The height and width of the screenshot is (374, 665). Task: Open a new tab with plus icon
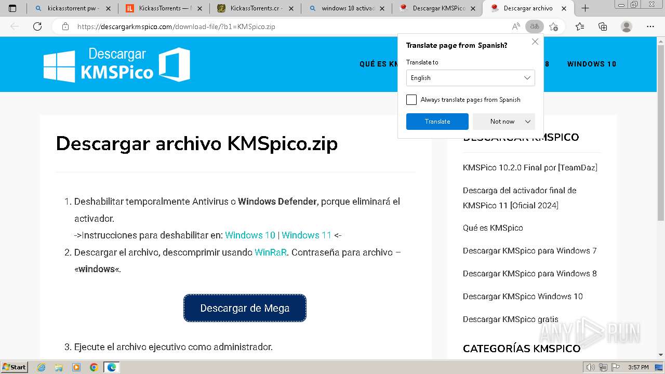pyautogui.click(x=585, y=8)
